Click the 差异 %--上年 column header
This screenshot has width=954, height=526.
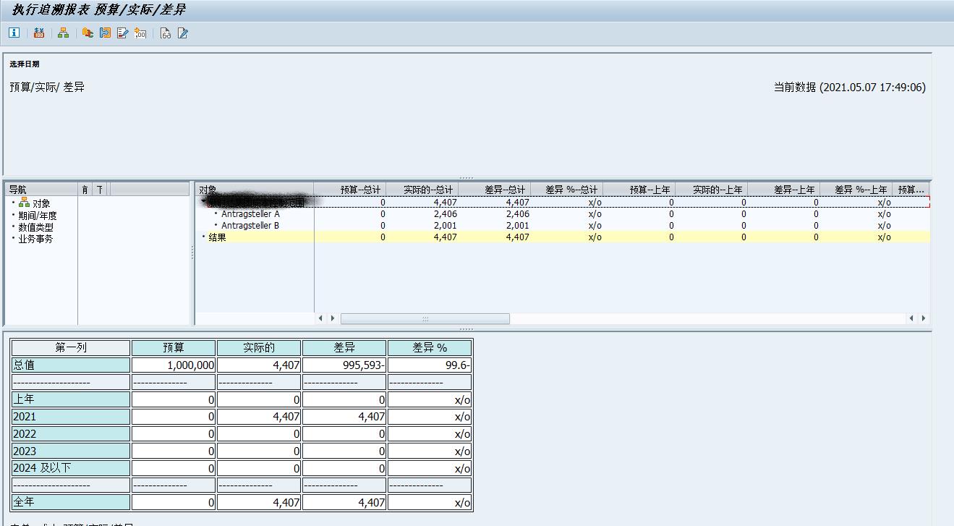coord(856,190)
